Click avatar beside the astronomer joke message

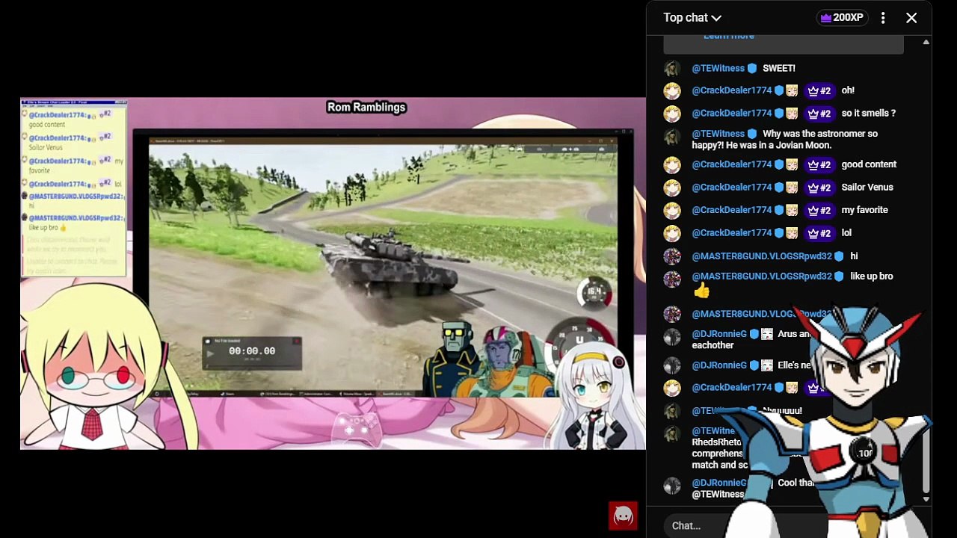pos(672,135)
